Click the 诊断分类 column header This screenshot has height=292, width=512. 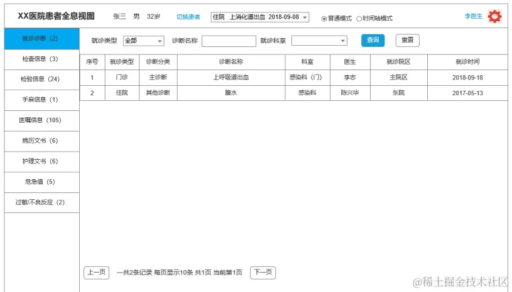pos(158,62)
